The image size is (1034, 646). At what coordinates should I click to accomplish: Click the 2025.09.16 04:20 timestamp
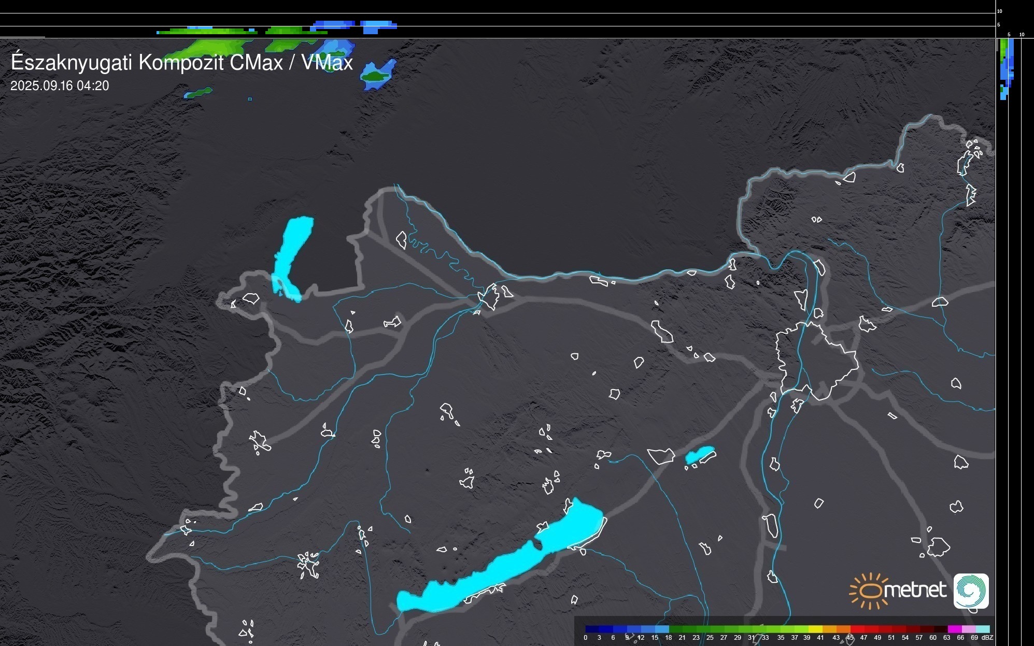(x=60, y=86)
